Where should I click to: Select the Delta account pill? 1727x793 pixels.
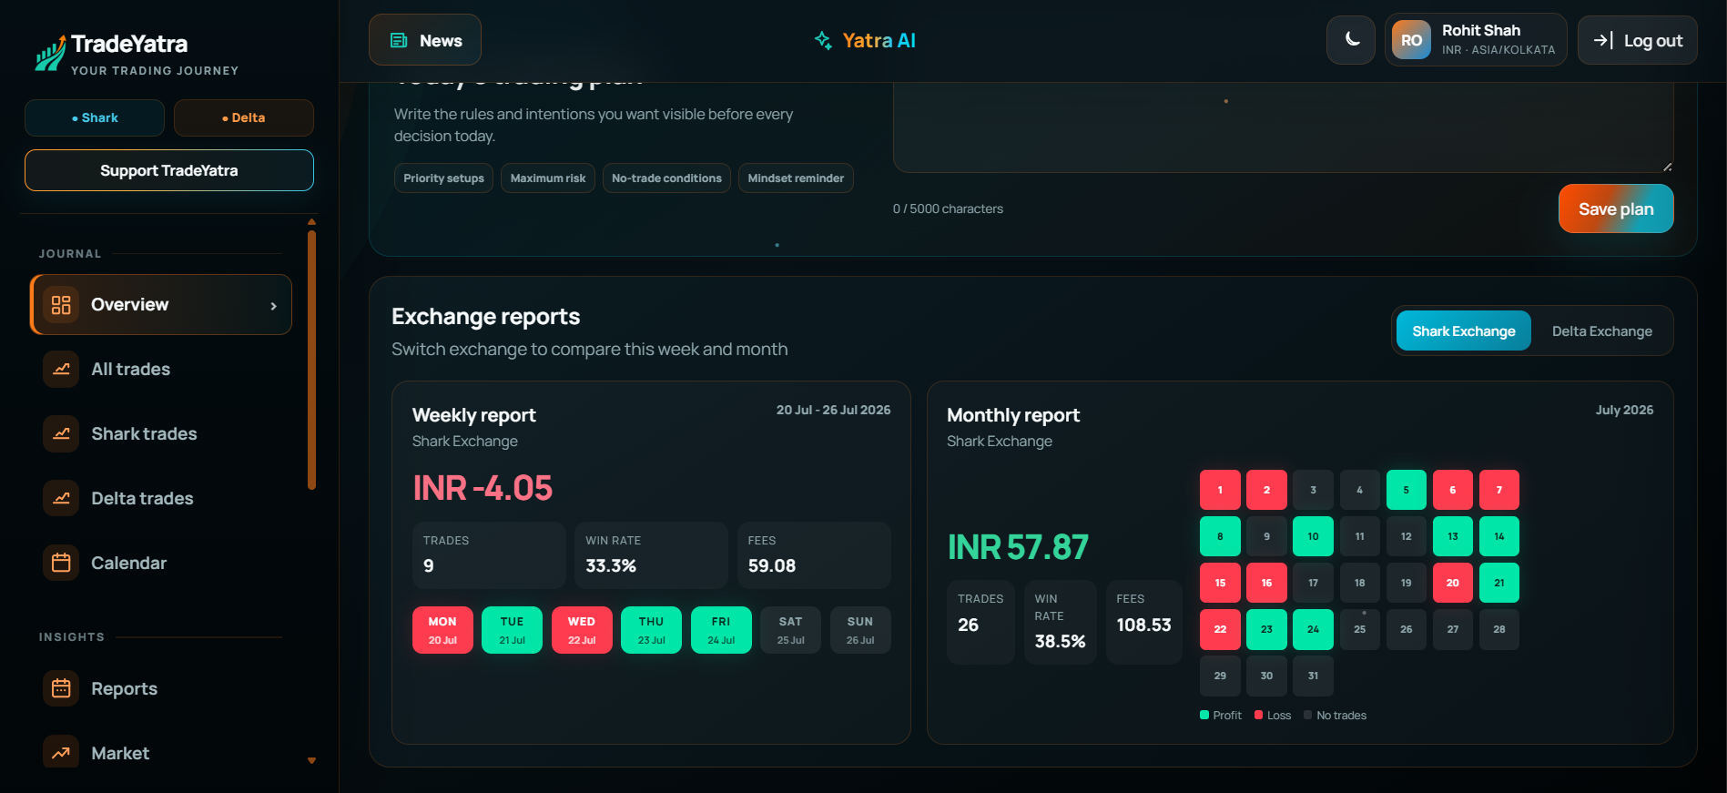coord(244,117)
